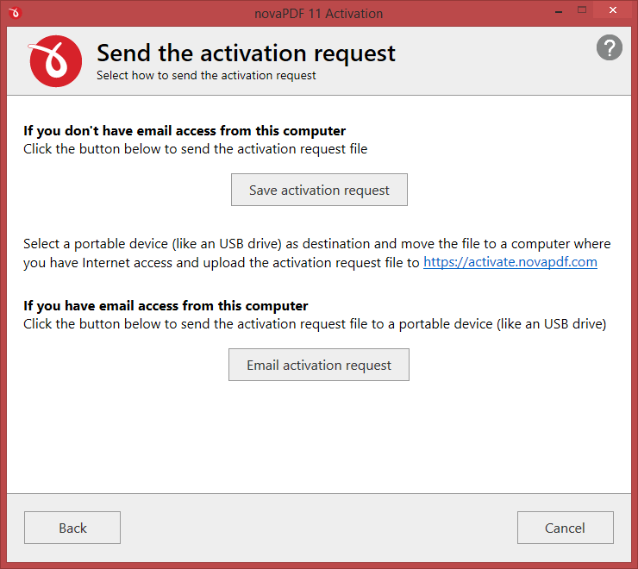Open the activate.novapdf.com link
The height and width of the screenshot is (569, 638).
pyautogui.click(x=510, y=262)
